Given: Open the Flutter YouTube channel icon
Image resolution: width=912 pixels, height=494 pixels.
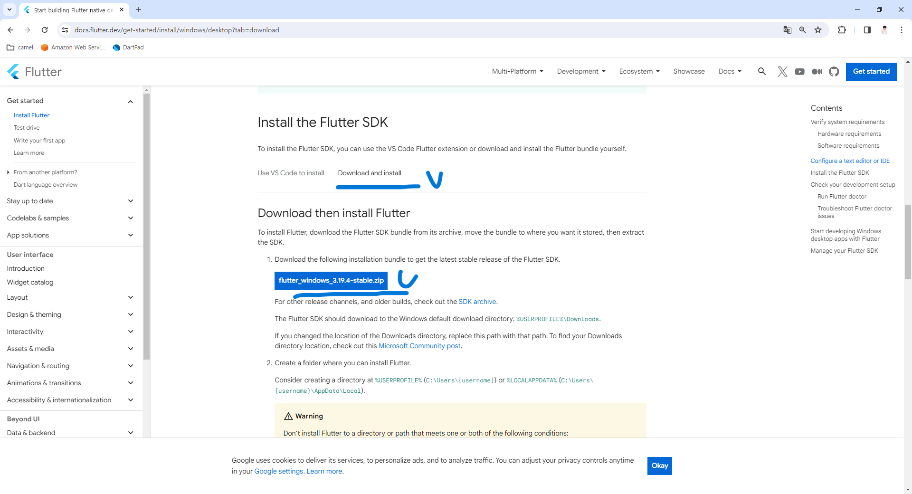Looking at the screenshot, I should point(800,72).
